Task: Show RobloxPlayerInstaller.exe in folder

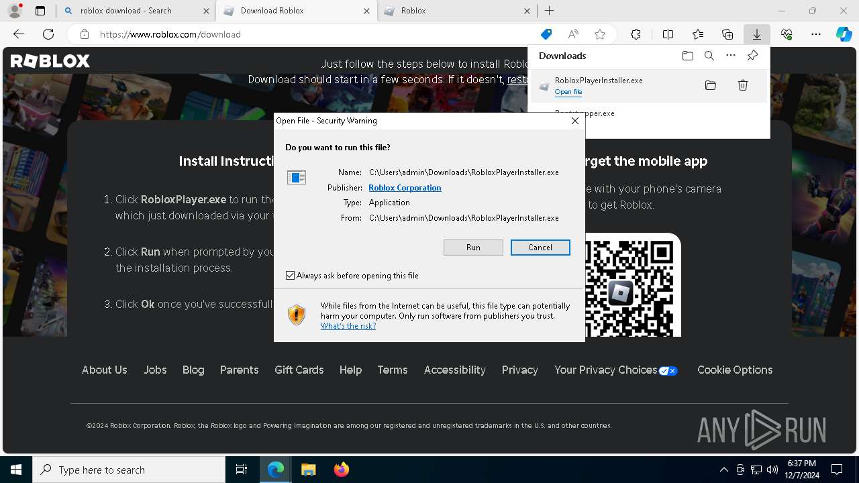Action: coord(711,85)
